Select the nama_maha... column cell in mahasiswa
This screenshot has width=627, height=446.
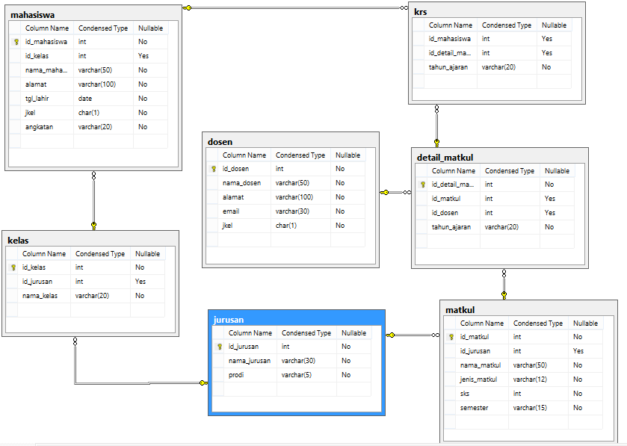tap(47, 70)
